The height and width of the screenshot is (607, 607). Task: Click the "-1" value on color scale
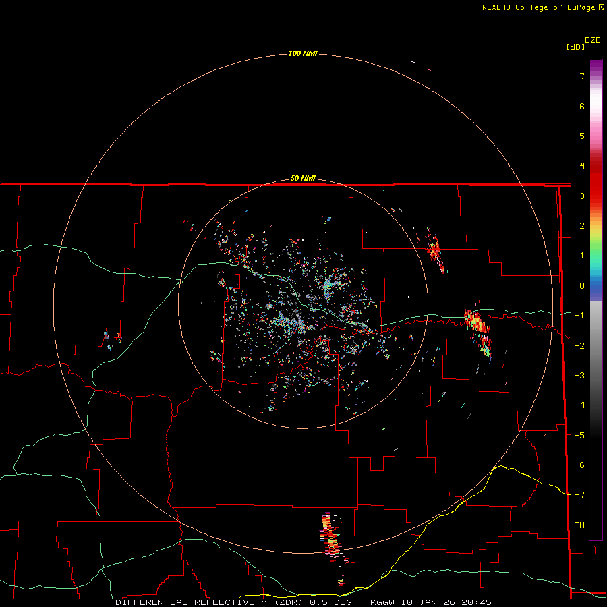coord(579,316)
